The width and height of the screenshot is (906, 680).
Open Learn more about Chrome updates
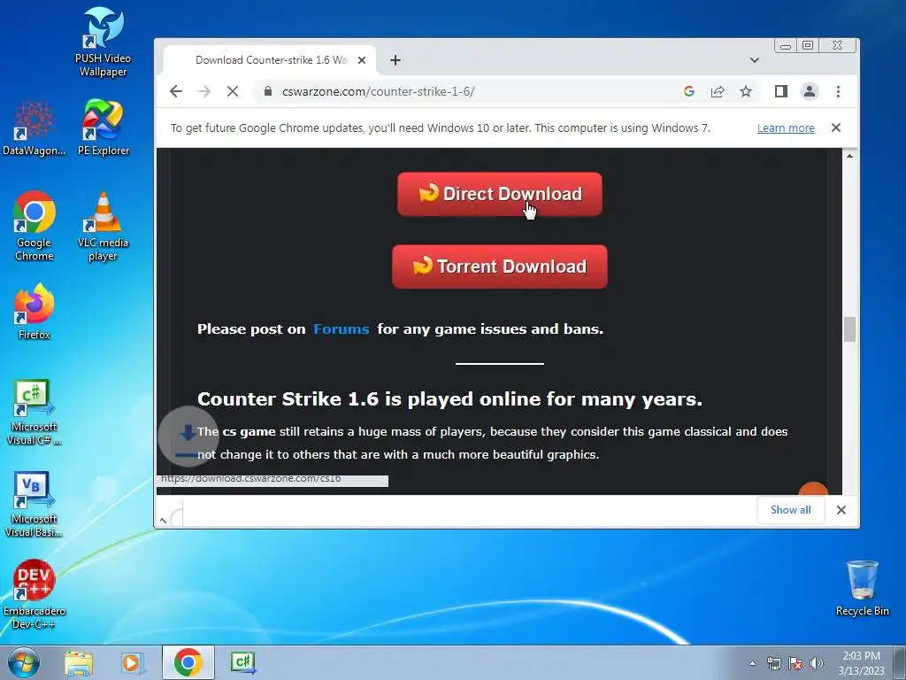click(x=786, y=127)
